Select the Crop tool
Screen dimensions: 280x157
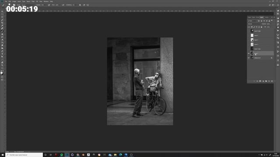pyautogui.click(x=2, y=23)
